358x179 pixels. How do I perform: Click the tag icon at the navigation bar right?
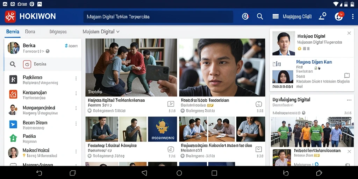(x=319, y=173)
